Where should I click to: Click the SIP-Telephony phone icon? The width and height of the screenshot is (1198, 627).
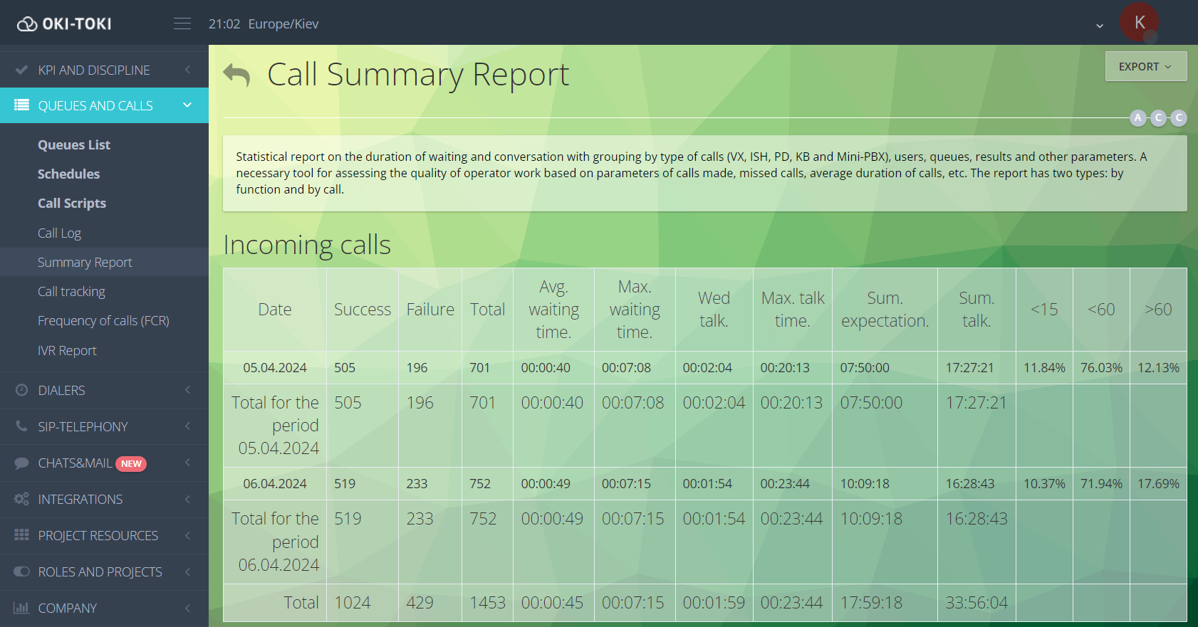[x=21, y=426]
